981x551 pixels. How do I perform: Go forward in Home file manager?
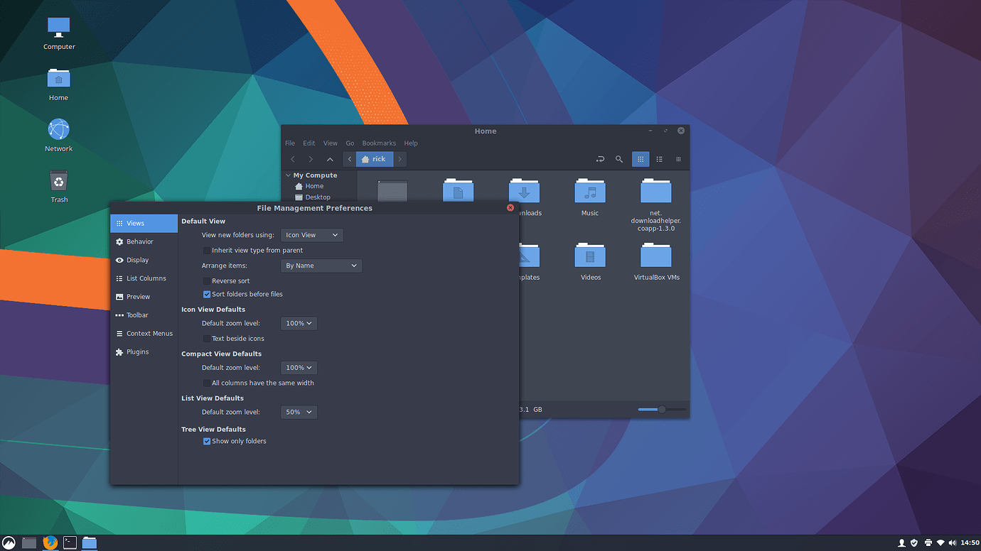311,159
